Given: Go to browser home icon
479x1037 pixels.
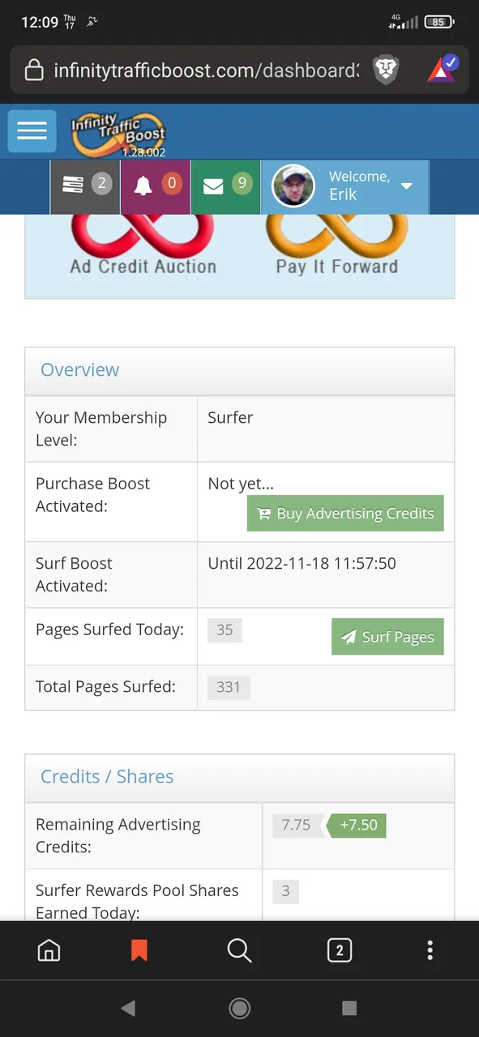Looking at the screenshot, I should pos(49,950).
